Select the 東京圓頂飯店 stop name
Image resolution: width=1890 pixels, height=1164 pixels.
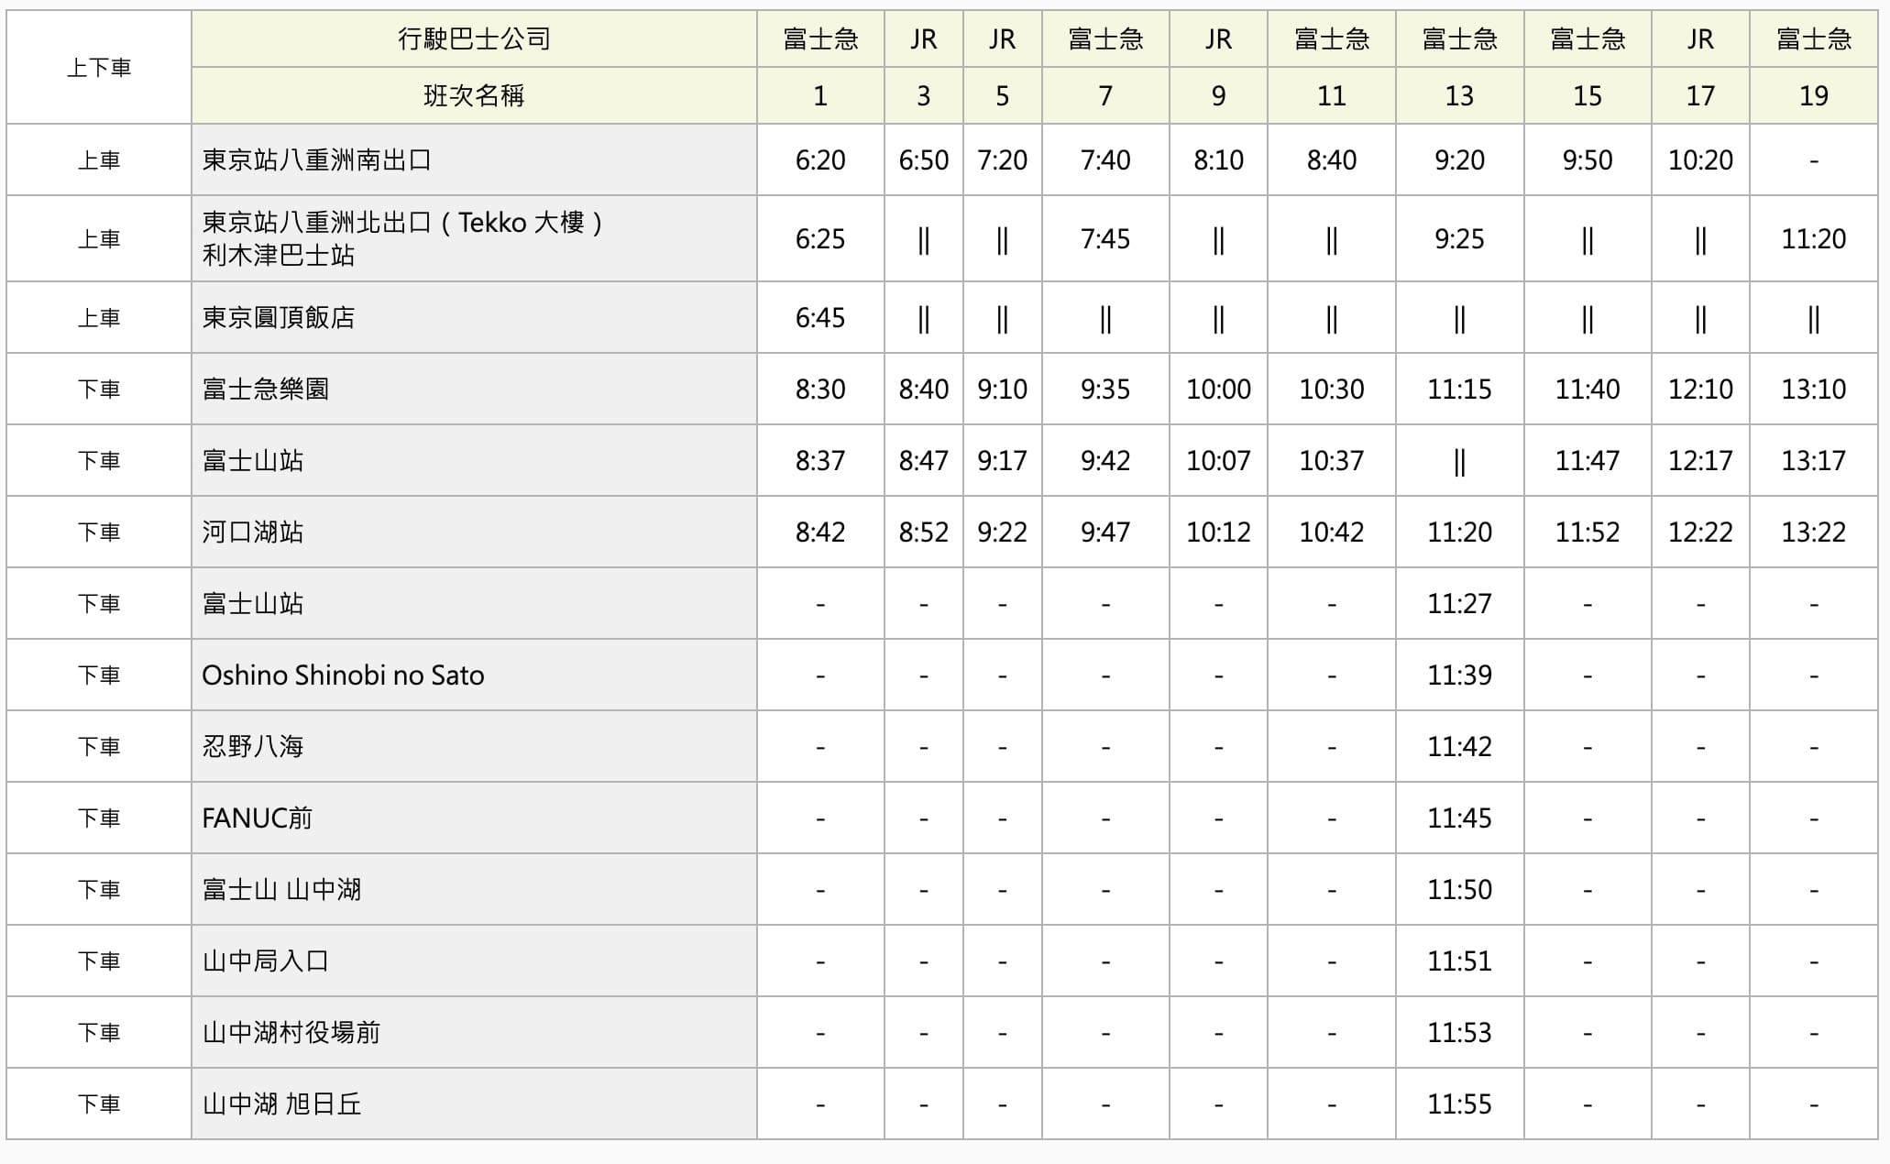click(278, 318)
